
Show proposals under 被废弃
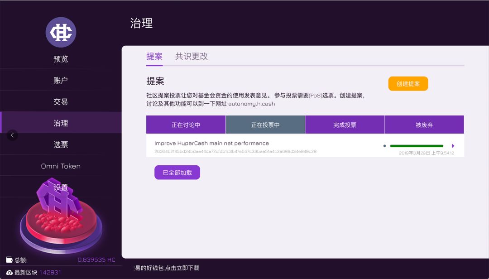[x=424, y=125]
